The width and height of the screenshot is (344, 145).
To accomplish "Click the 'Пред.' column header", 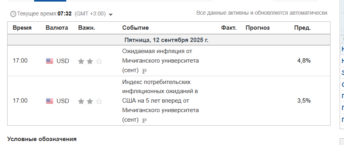I will click(x=302, y=28).
